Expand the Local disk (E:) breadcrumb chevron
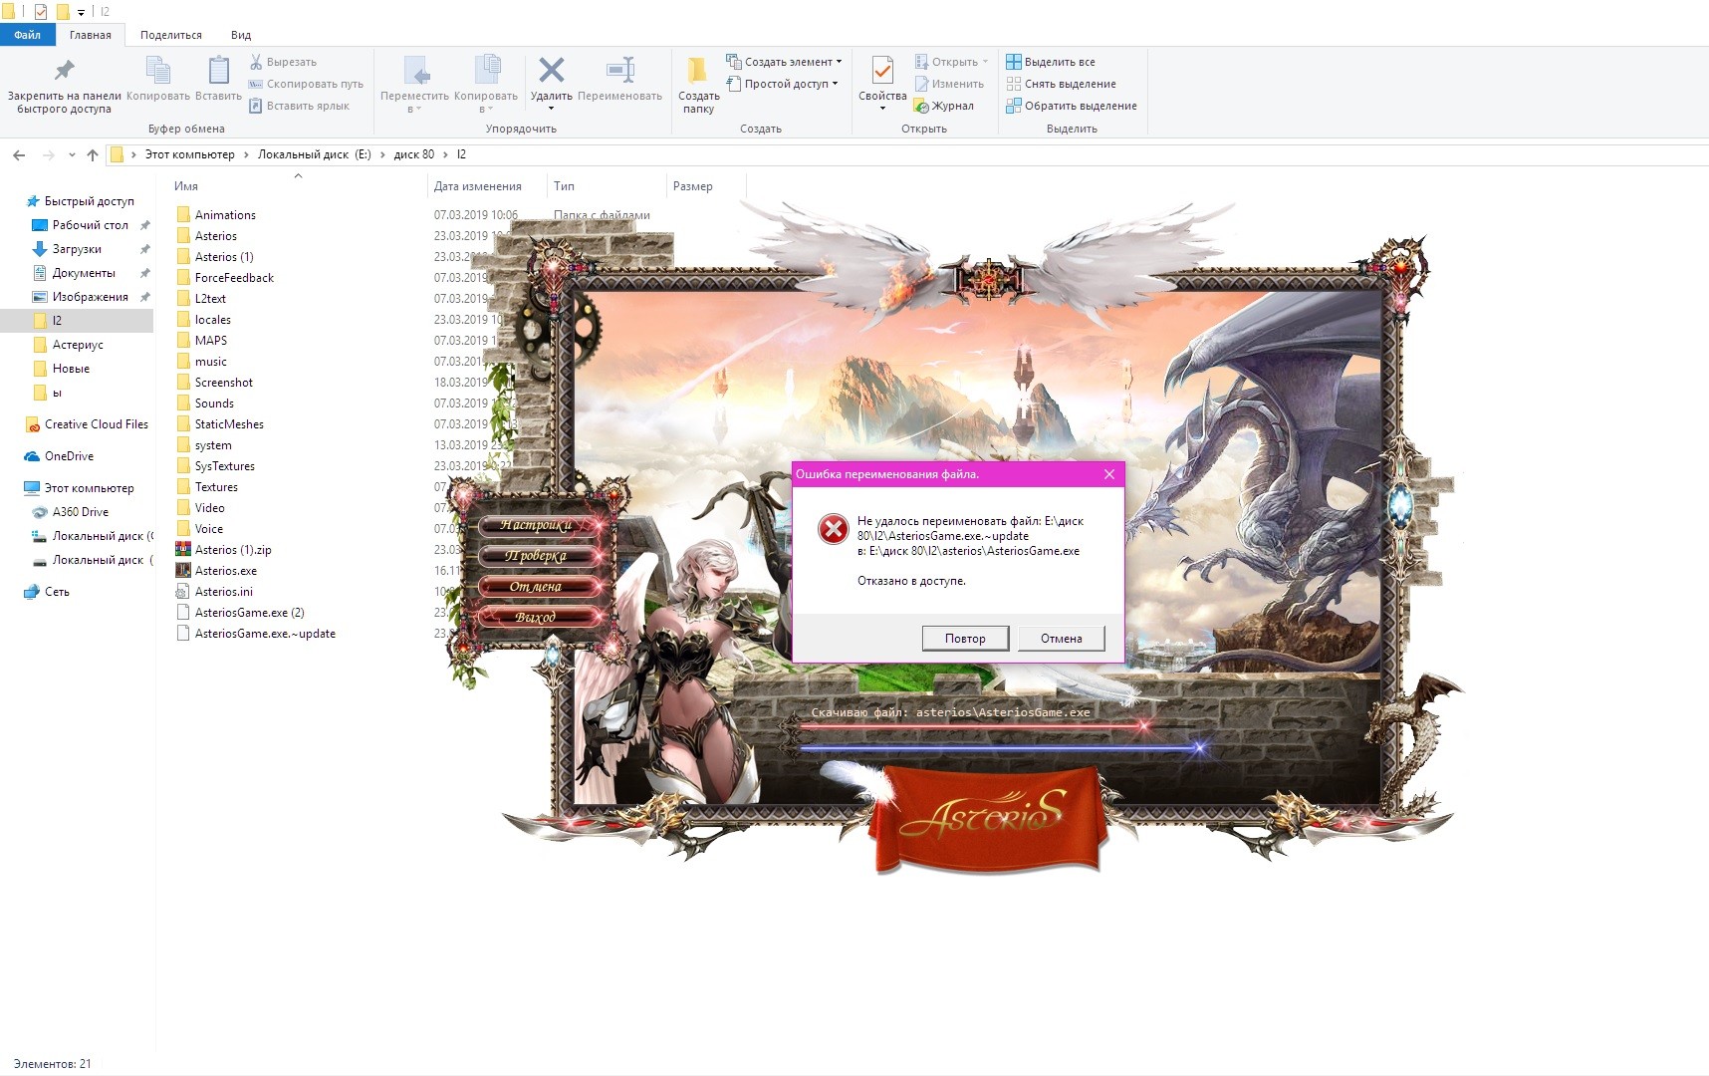Screen dimensions: 1709x1076 [382, 154]
